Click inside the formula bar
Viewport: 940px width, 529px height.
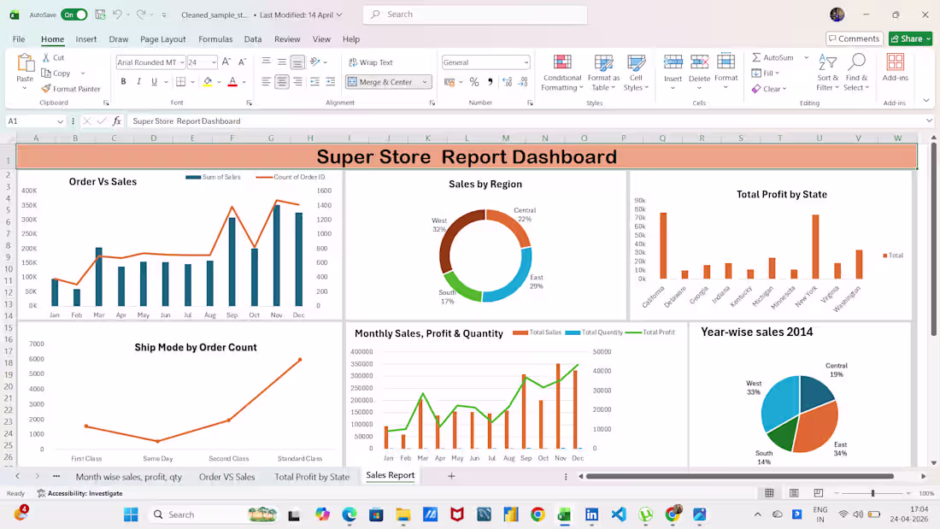[x=256, y=120]
